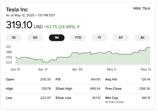Screen dimensions: 158x112
Task: Click the Apr 14 axis label
Action: 16,70
